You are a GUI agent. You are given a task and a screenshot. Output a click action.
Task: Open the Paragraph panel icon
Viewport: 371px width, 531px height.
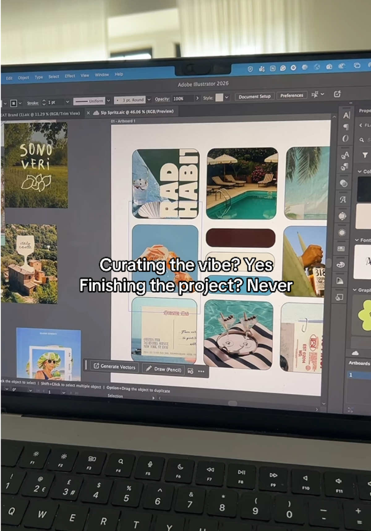[x=346, y=127]
